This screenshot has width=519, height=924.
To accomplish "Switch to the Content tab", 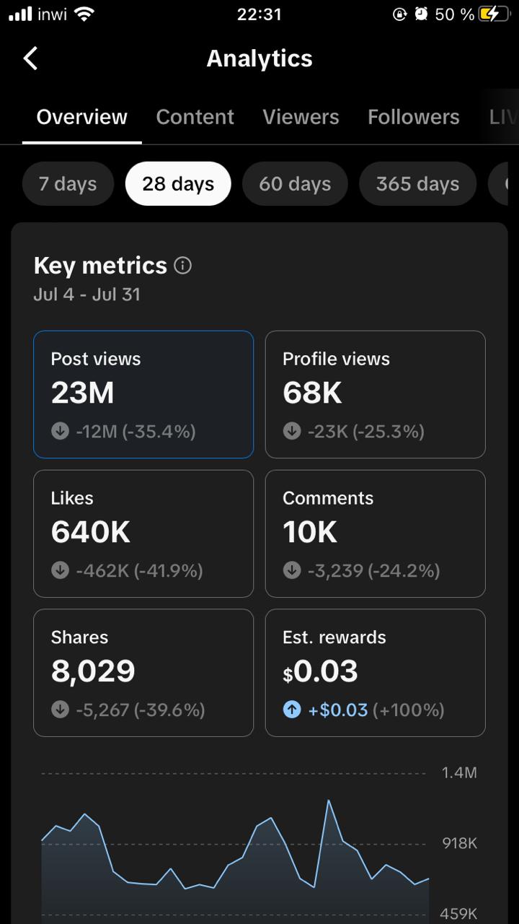I will [x=195, y=117].
